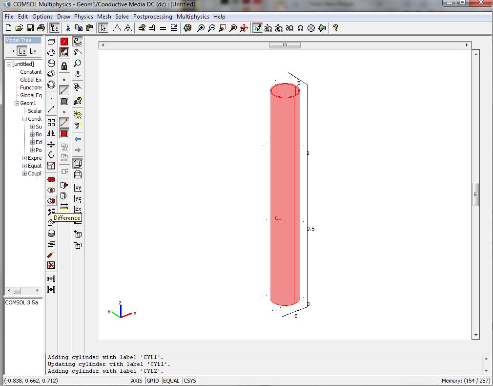Image resolution: width=493 pixels, height=386 pixels.
Task: Click the Array four-squares icon
Action: [51, 122]
